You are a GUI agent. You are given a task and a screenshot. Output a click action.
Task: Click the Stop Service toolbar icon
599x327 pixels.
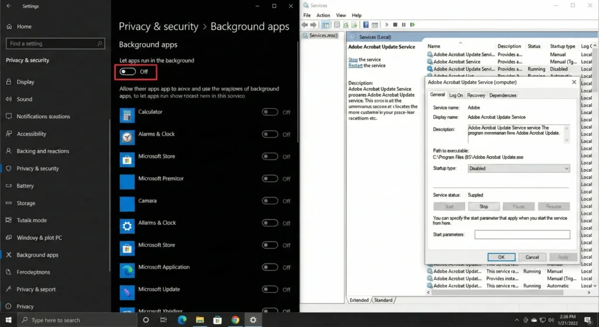tap(395, 25)
